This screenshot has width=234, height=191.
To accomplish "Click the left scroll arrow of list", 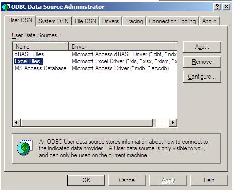I will 17,122.
